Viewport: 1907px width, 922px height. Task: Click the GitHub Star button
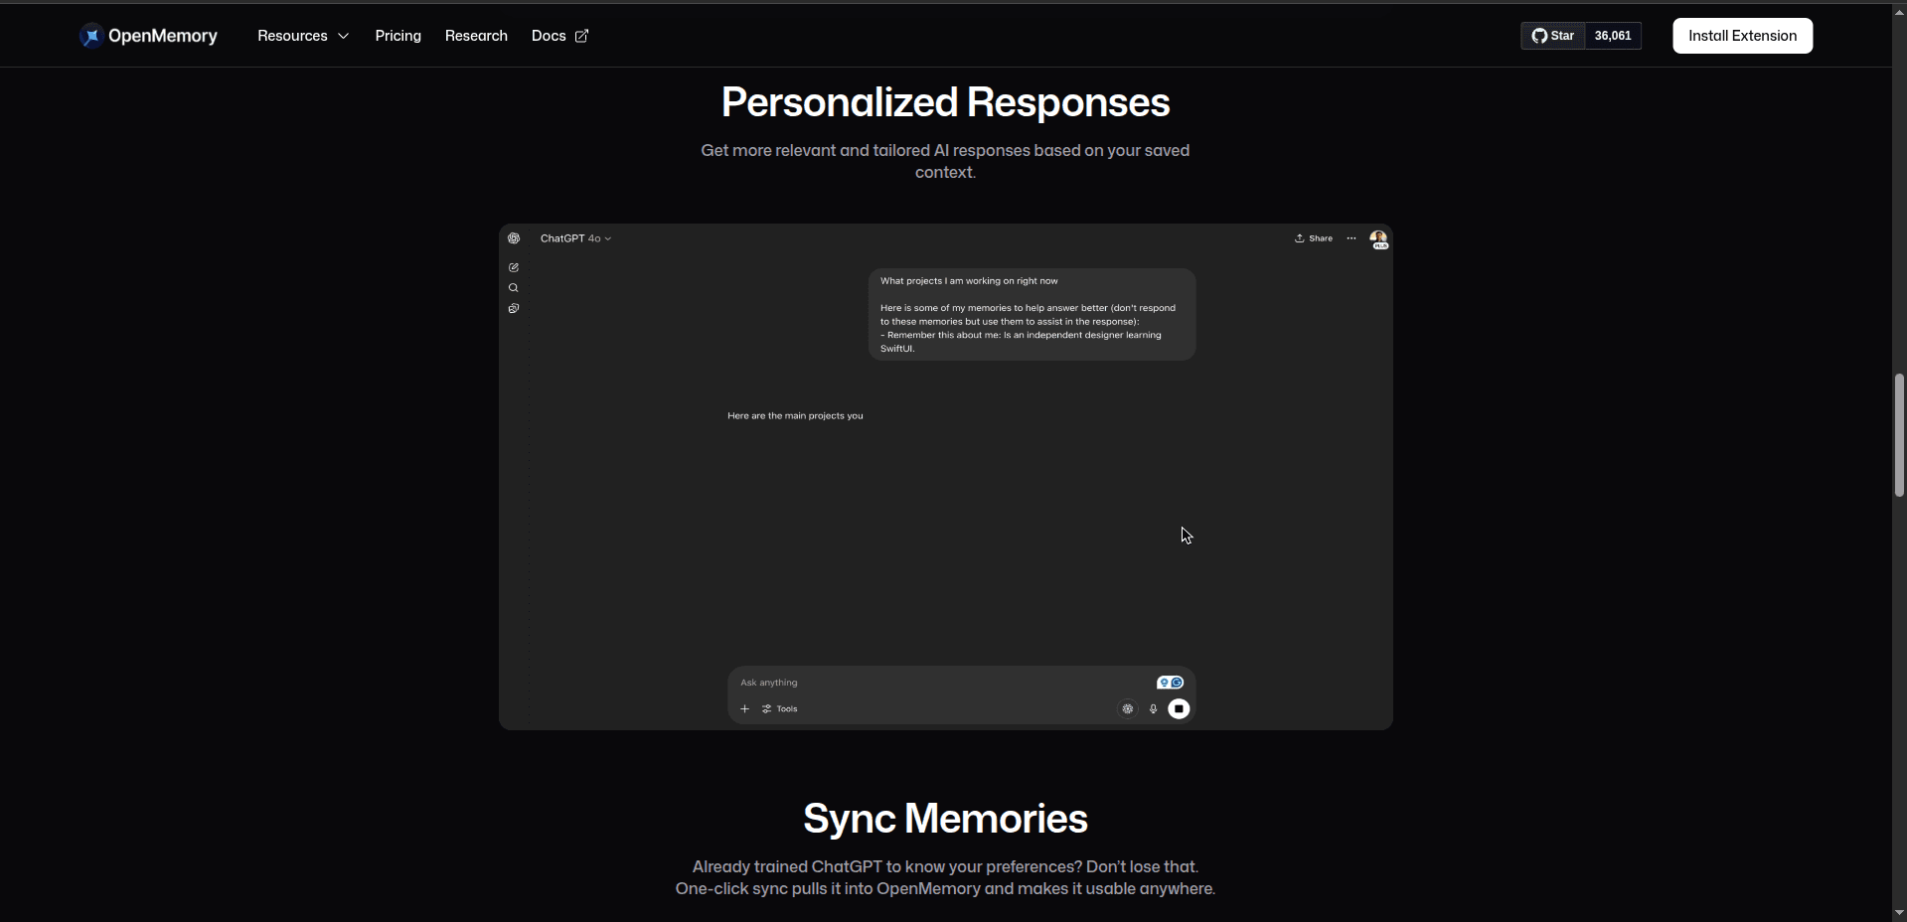point(1552,36)
